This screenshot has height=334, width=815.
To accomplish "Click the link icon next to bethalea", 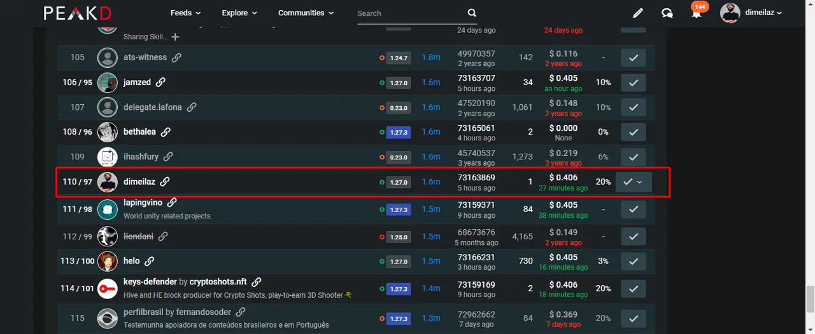I will point(166,132).
